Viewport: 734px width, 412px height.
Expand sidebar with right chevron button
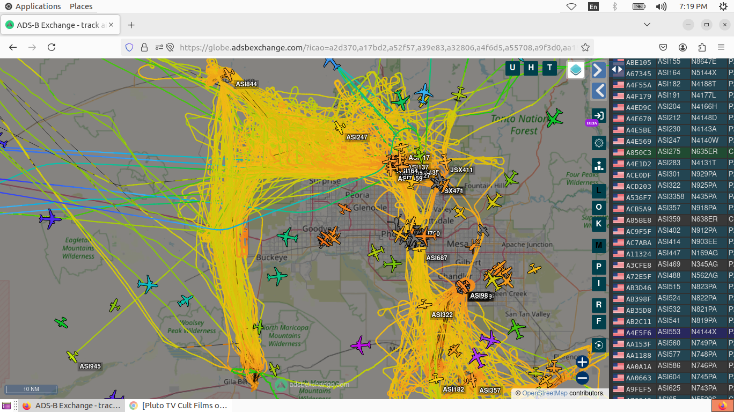coord(599,70)
